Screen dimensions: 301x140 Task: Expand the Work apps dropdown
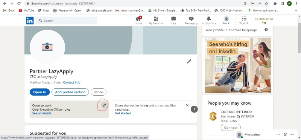click(244, 21)
